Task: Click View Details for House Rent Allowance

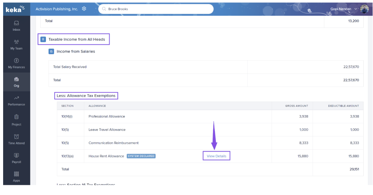Action: (216, 156)
